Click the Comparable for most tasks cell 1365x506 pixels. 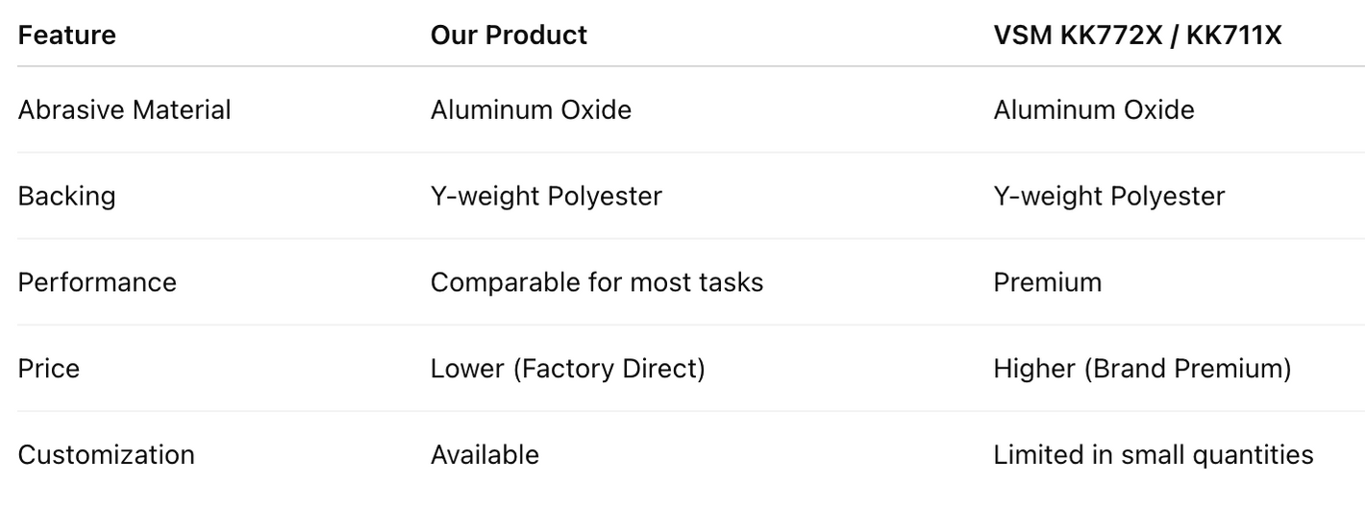[597, 282]
